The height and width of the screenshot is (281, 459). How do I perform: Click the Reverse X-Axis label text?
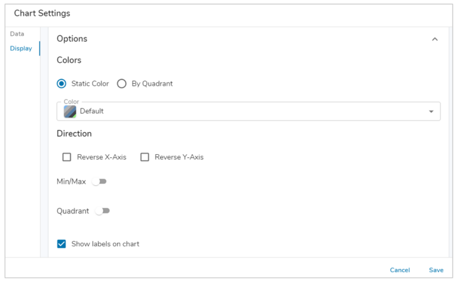click(102, 157)
